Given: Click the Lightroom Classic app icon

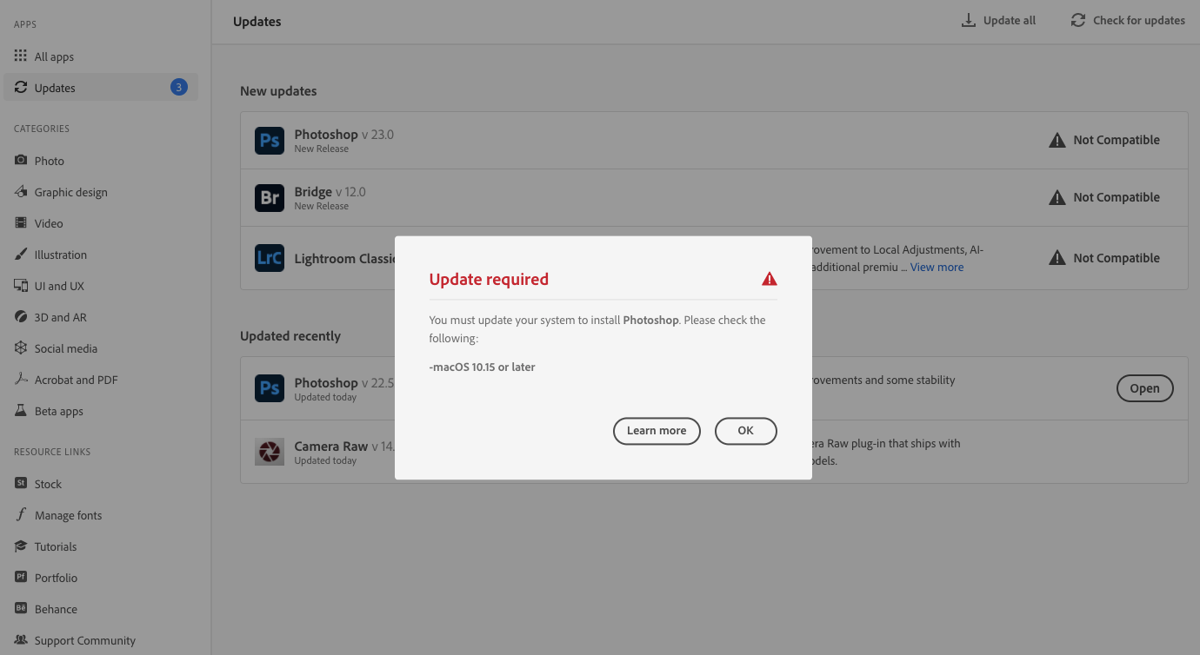Looking at the screenshot, I should pos(270,258).
